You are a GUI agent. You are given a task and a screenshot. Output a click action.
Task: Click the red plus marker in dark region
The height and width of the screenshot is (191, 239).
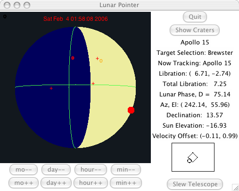pyautogui.click(x=51, y=88)
